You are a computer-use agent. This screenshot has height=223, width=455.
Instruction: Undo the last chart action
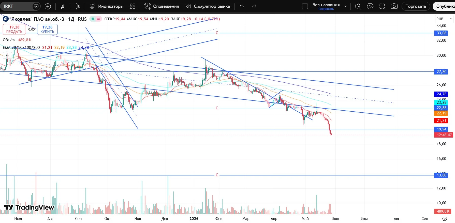tap(242, 6)
